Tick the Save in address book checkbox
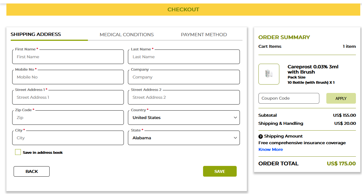362x194 pixels. 18,152
